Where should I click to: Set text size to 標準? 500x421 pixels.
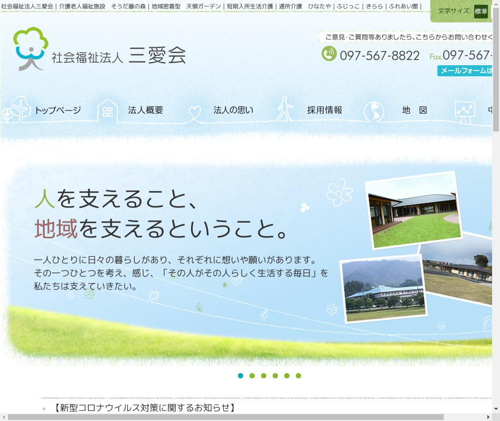[x=481, y=11]
